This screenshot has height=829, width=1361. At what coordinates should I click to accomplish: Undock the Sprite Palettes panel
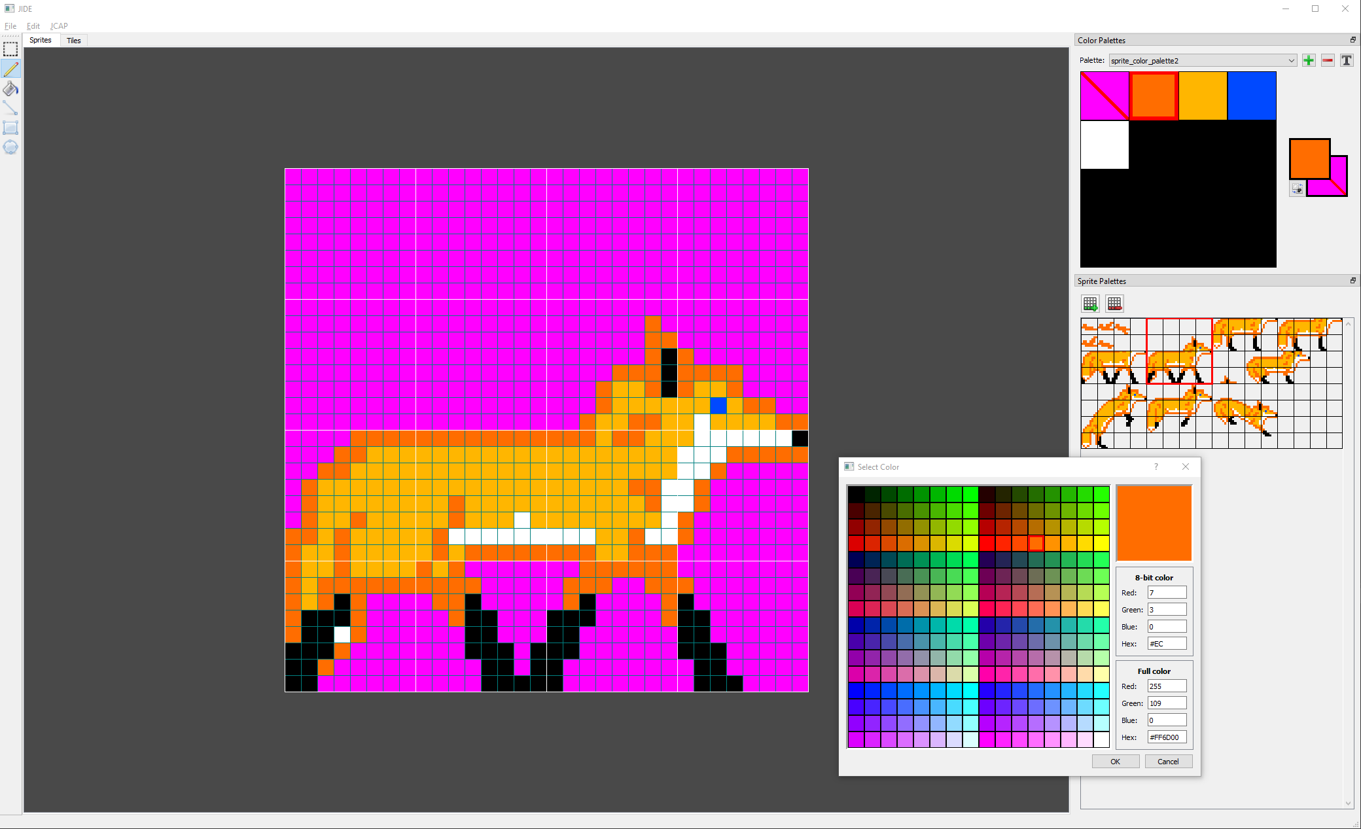[1352, 281]
